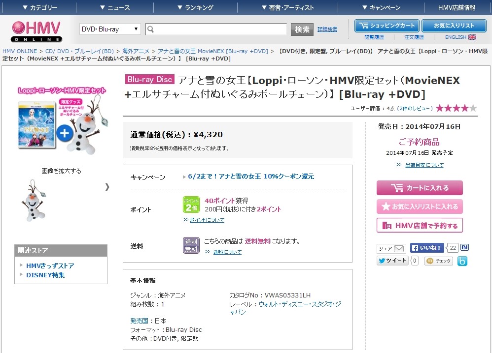Image resolution: width=492 pixels, height=353 pixels.
Task: Click the mixi チェック button
Action: [x=439, y=261]
